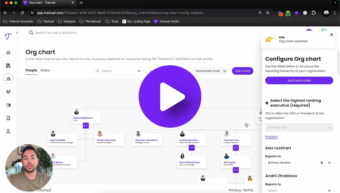The image size is (340, 193).
Task: Switch to the Roles tab
Action: pyautogui.click(x=45, y=70)
